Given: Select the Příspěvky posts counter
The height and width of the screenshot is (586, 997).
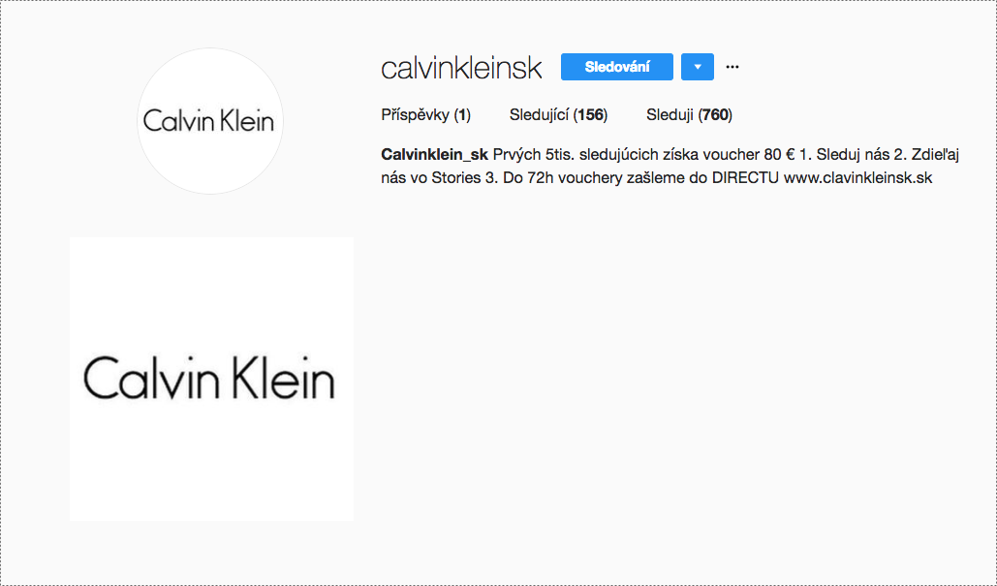Looking at the screenshot, I should click(x=426, y=115).
